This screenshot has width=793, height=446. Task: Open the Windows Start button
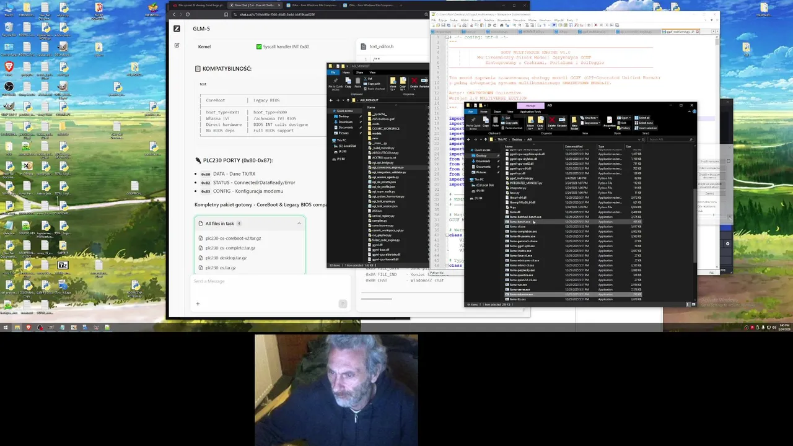(6, 327)
